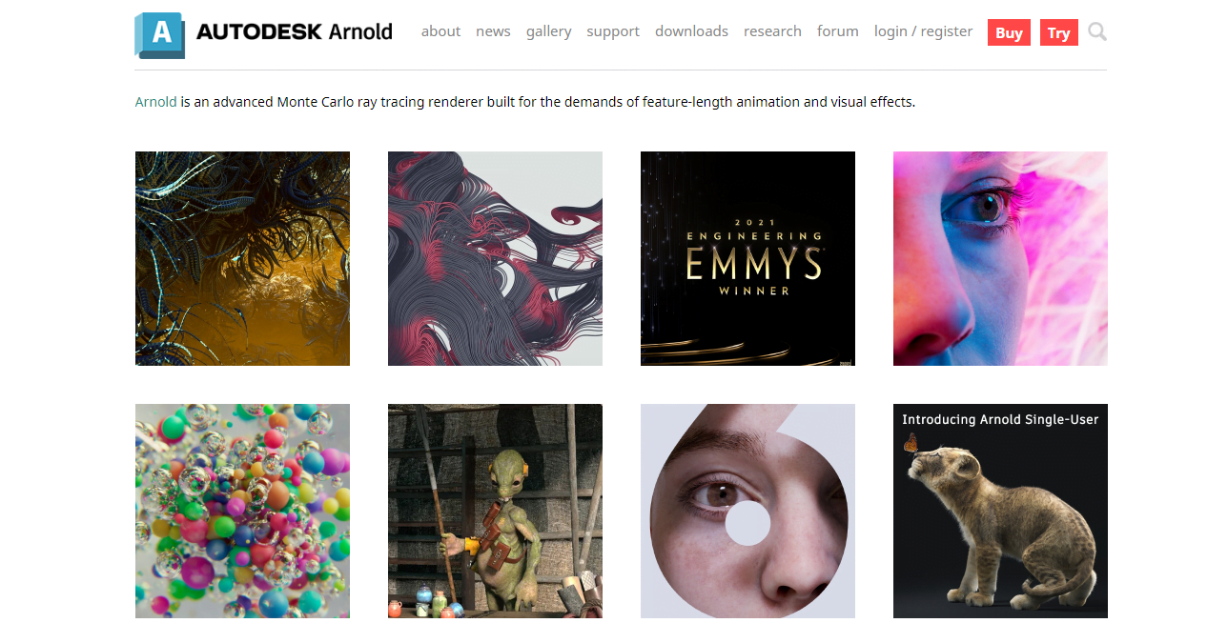Go to the forum
The height and width of the screenshot is (623, 1228).
coord(837,31)
